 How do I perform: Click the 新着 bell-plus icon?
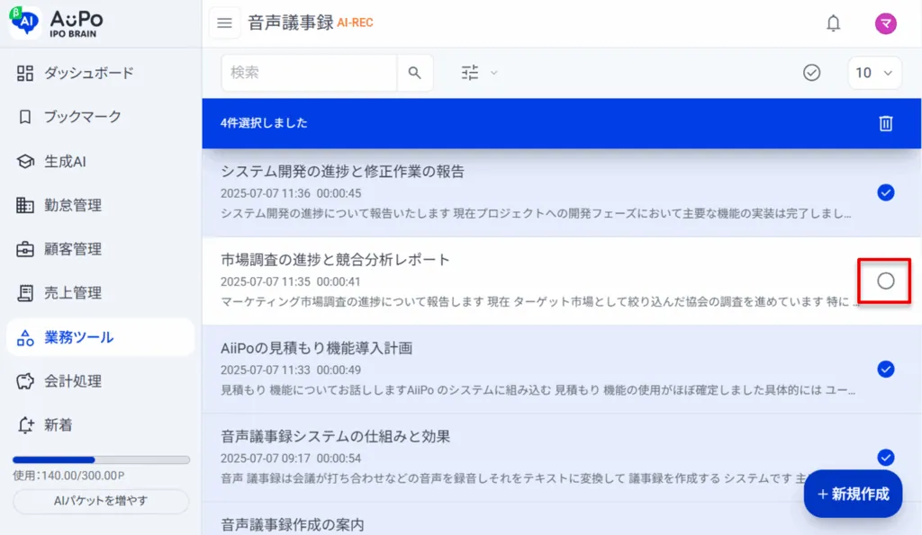[25, 425]
